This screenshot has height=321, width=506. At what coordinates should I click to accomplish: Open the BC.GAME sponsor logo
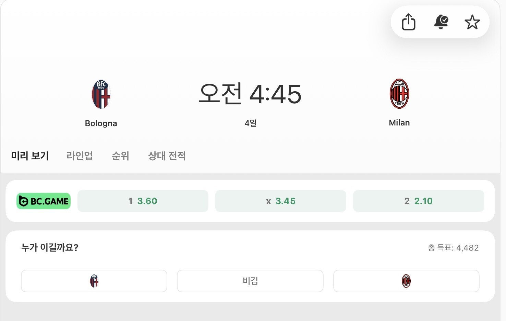tap(44, 201)
